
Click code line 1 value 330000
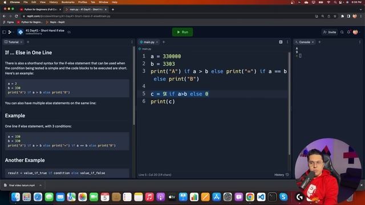pyautogui.click(x=172, y=56)
